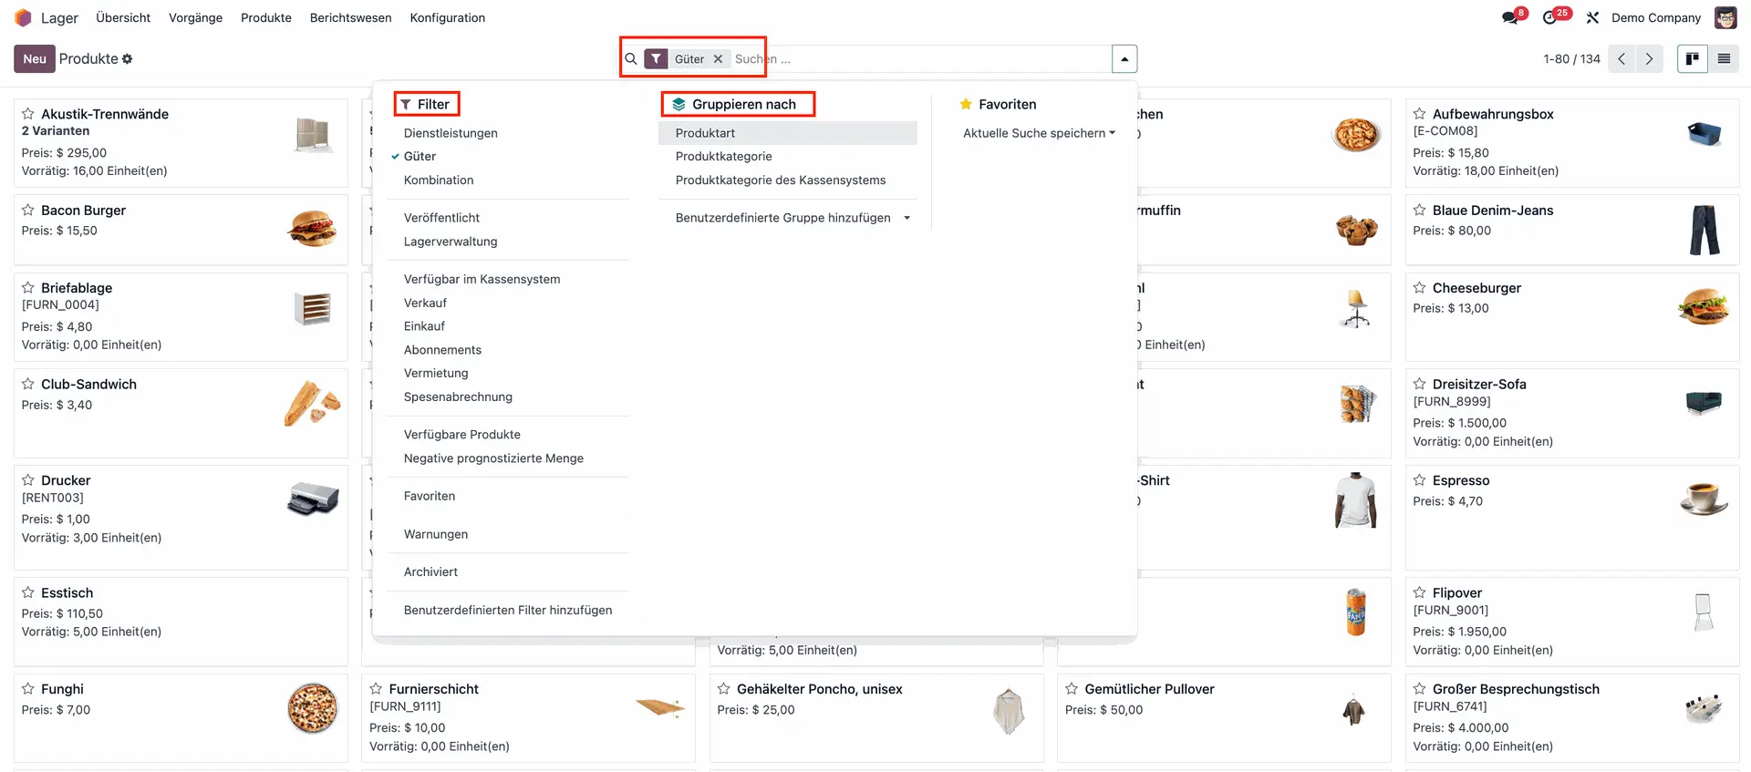Group by Produktart
Screen dimensions: 1751x772
click(788, 133)
